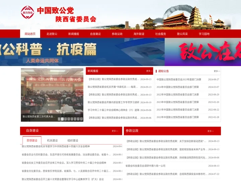Click date 2024-09-10 in 新闻播报 list
Viewport: 241px width, 181px height.
146,102
